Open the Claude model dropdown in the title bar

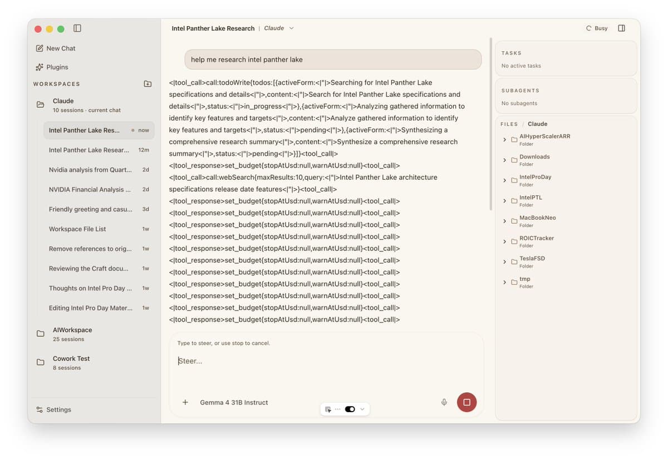278,28
